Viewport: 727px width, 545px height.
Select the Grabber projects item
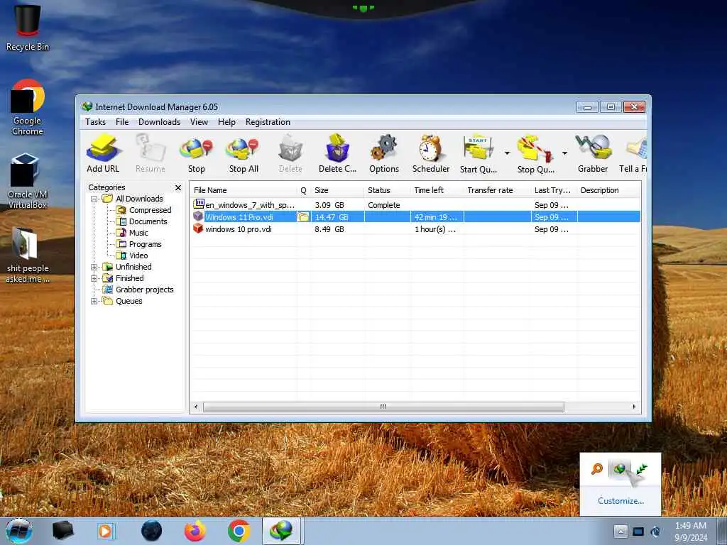pyautogui.click(x=144, y=290)
